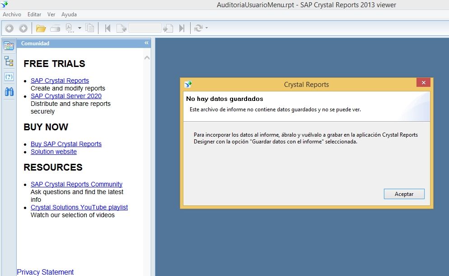This screenshot has width=449, height=276.
Task: Open the Solution website link
Action: (54, 152)
